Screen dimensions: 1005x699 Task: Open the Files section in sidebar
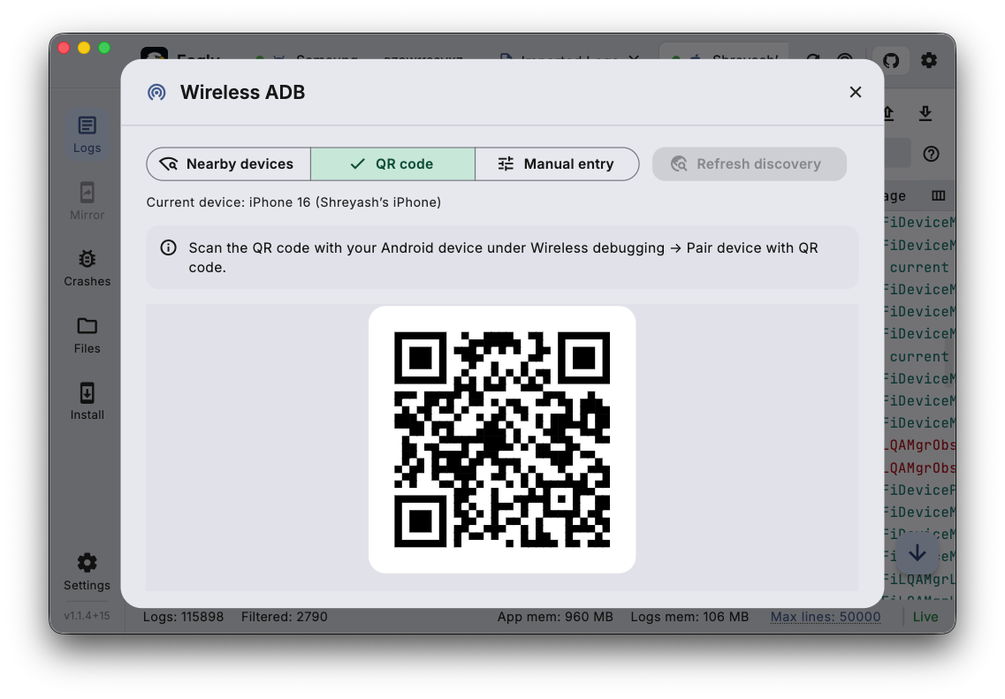[87, 335]
